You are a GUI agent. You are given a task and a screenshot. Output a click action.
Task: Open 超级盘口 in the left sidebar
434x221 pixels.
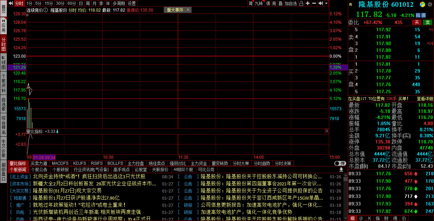(x=3, y=172)
